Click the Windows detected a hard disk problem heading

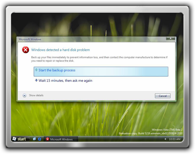point(60,50)
